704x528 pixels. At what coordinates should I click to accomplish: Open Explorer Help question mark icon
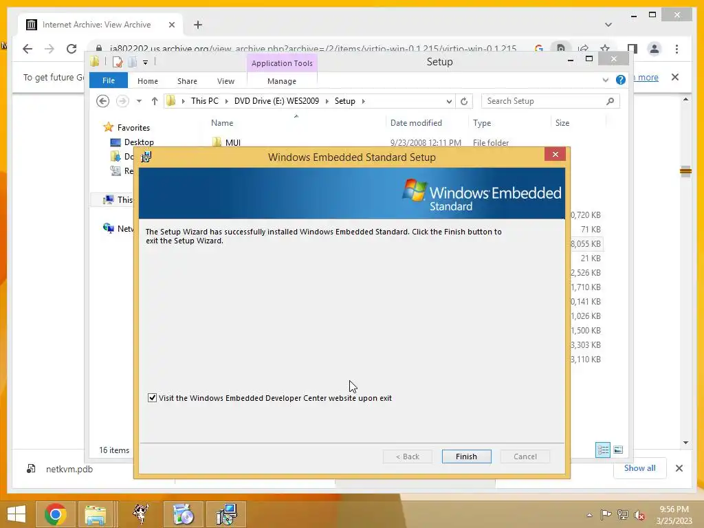coord(621,80)
